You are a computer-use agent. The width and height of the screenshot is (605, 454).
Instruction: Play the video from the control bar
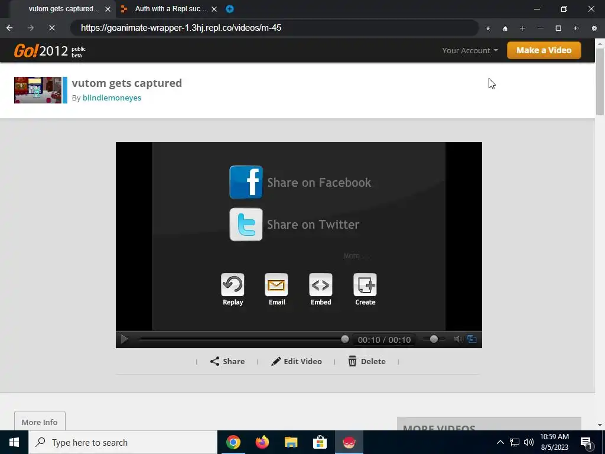pos(124,339)
